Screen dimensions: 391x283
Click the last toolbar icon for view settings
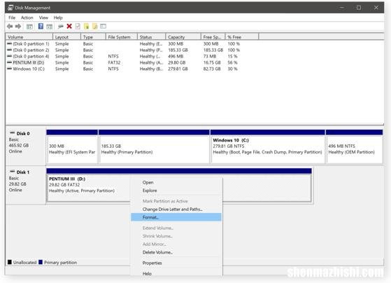tap(103, 26)
